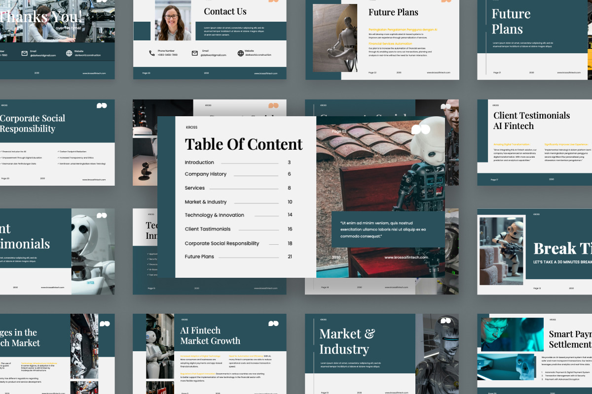Click page number 18 in the contents list
This screenshot has width=592, height=394.
pos(290,243)
